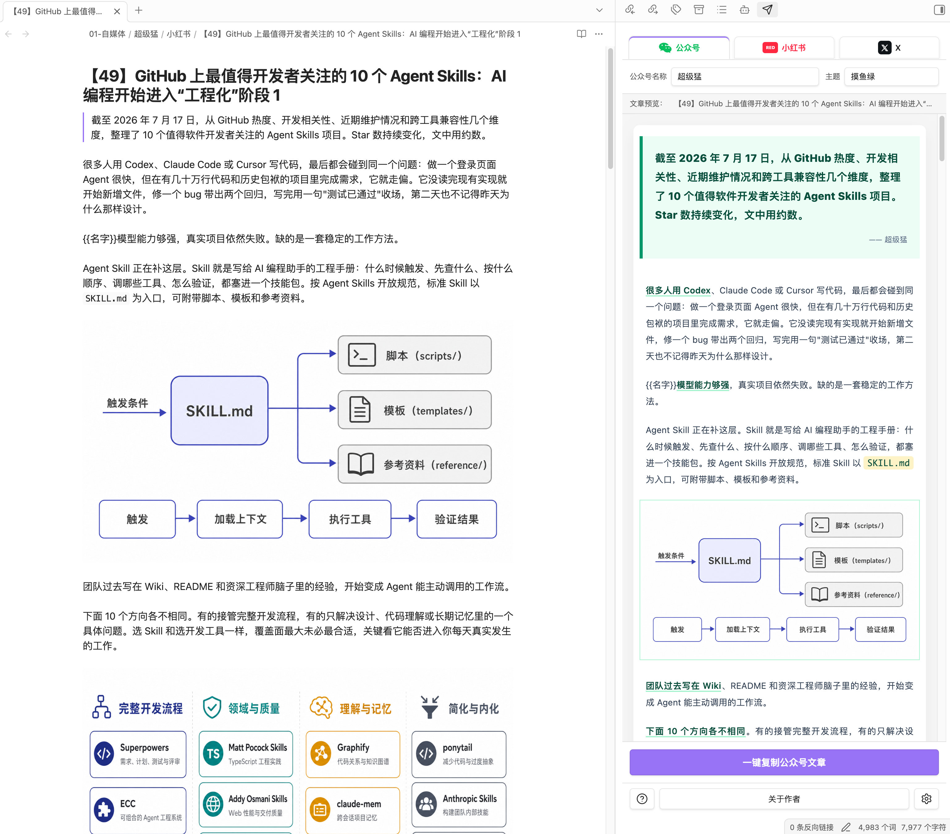This screenshot has height=834, width=950.
Task: Open the note's more options ellipsis menu
Action: click(599, 34)
